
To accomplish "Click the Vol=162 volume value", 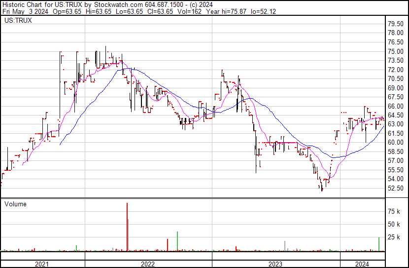I will (189, 11).
